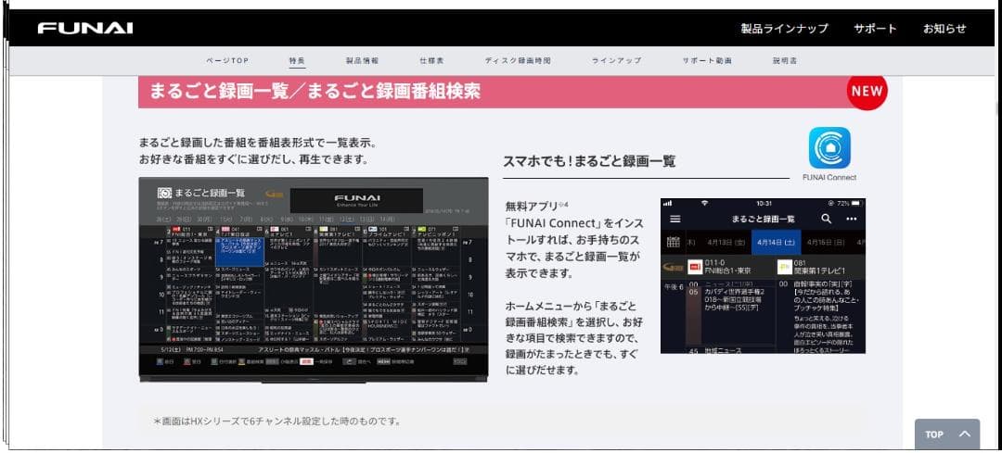This screenshot has height=453, width=1002.
Task: Tap the calendar icon in the phone screenshot
Action: [x=673, y=243]
